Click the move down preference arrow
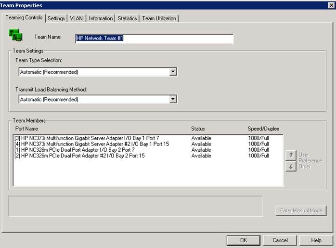336x248 pixels. (290, 167)
